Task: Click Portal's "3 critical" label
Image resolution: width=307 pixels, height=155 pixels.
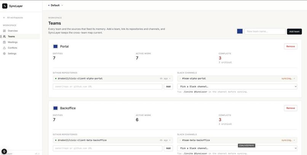Action: pyautogui.click(x=225, y=62)
